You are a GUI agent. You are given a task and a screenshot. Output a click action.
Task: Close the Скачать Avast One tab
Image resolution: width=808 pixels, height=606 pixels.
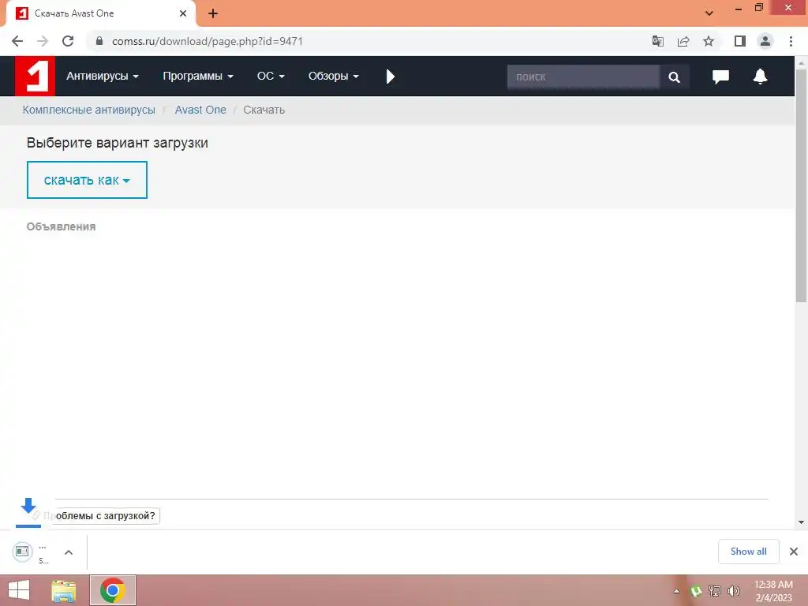pyautogui.click(x=183, y=13)
